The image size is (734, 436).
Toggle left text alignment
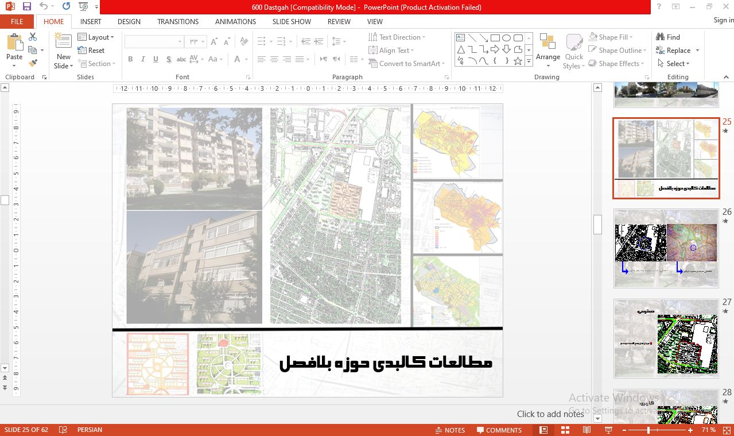[262, 59]
